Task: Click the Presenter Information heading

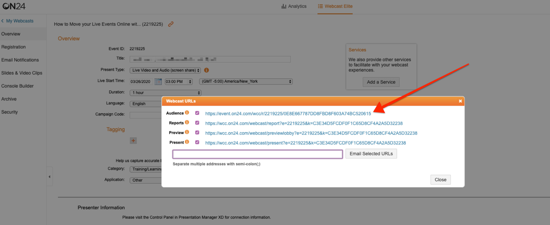Action: [x=101, y=208]
